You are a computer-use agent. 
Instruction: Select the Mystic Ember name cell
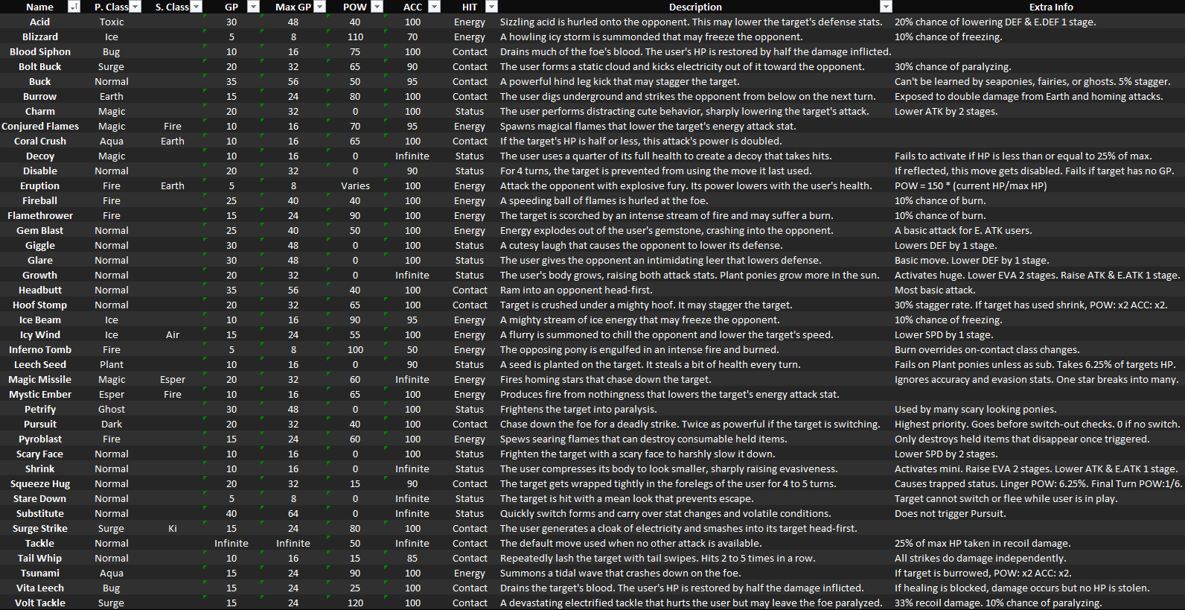pos(40,394)
